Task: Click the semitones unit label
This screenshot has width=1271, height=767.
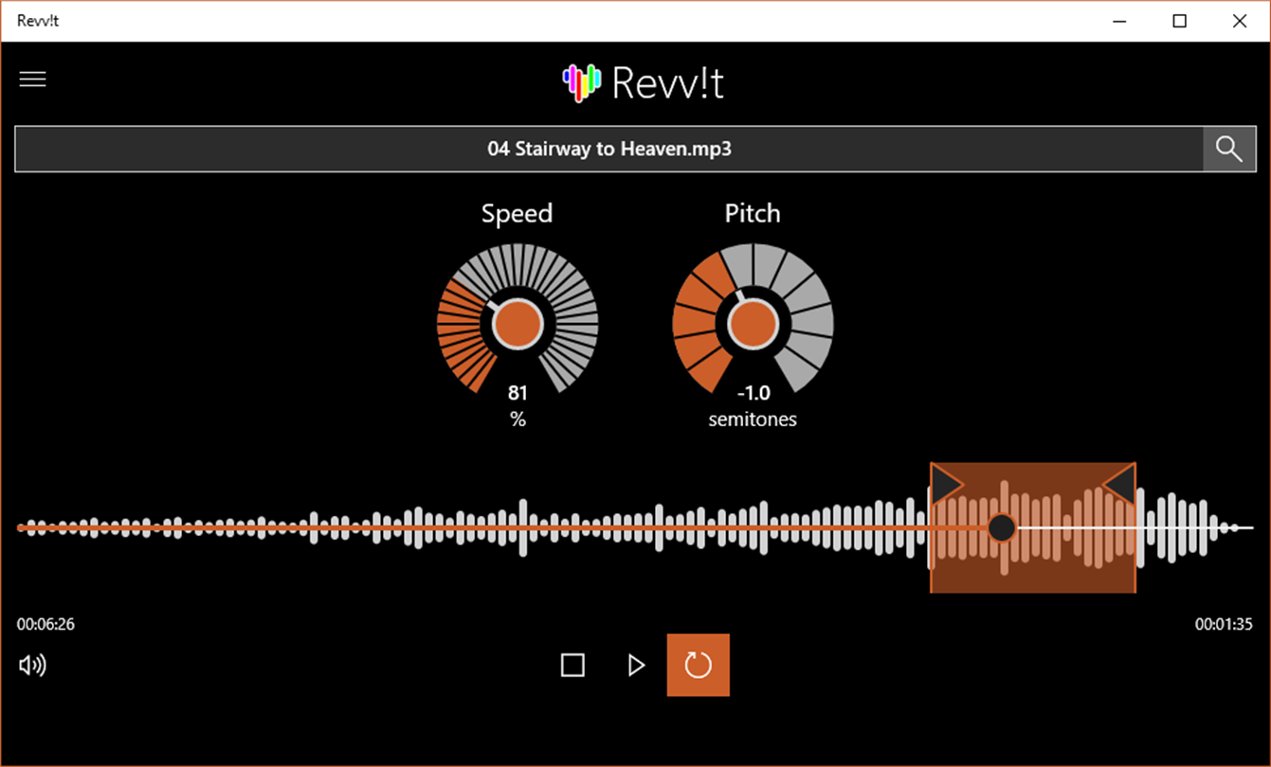Action: click(x=753, y=419)
